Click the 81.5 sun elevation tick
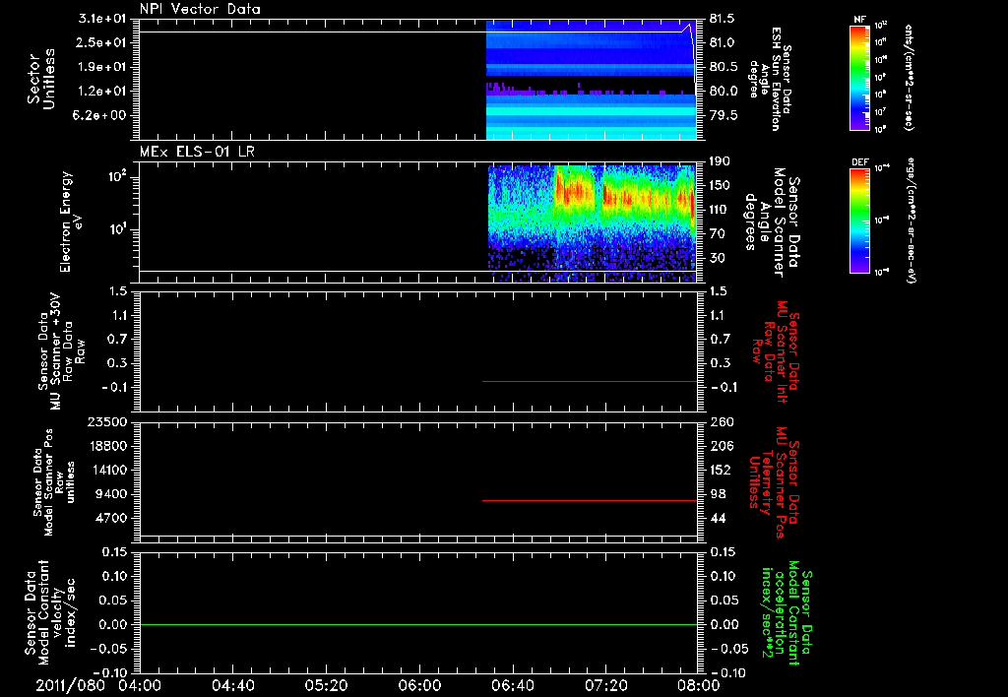 (x=723, y=20)
